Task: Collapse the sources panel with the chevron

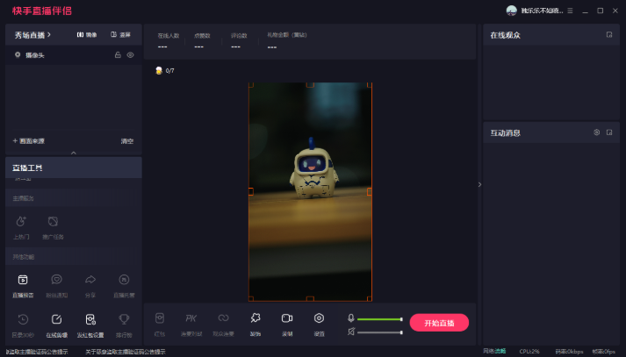Action: tap(73, 153)
